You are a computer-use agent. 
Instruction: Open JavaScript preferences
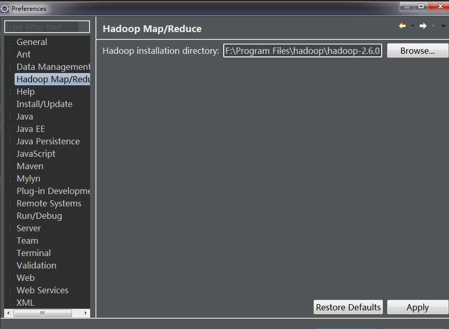[36, 154]
